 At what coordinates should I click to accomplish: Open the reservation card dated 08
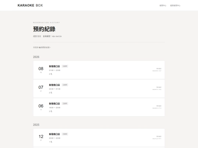pyautogui.click(x=99, y=70)
